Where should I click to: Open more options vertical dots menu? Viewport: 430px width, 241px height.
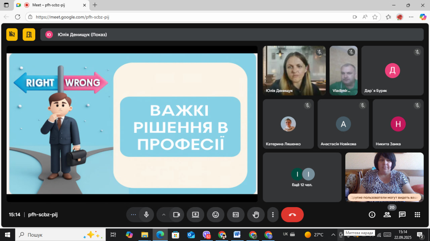pos(273,215)
